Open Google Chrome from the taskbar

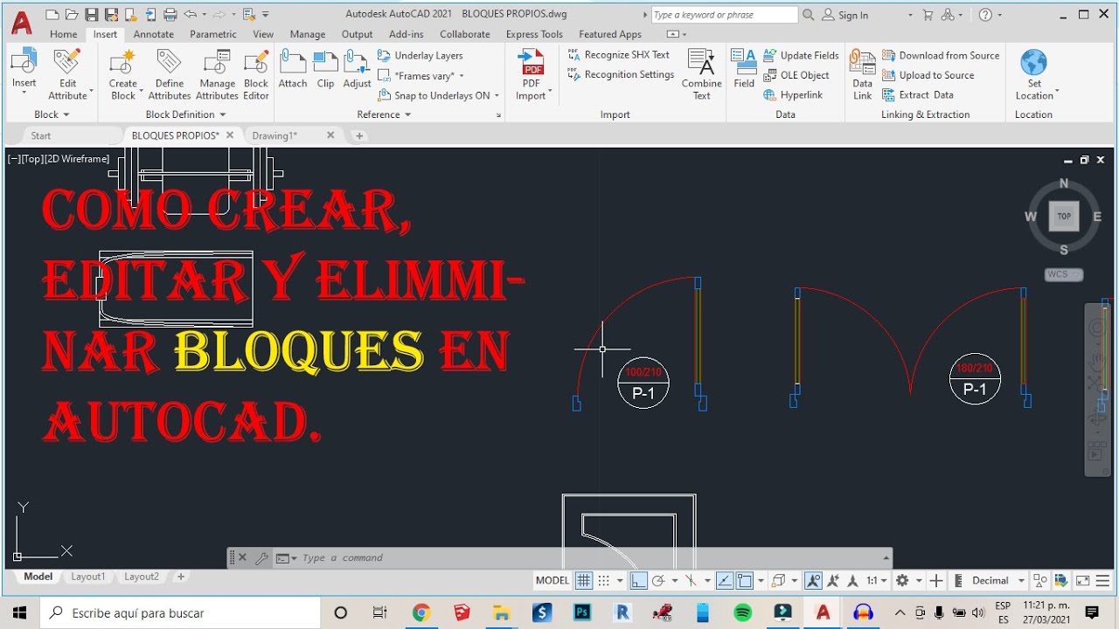[x=421, y=612]
